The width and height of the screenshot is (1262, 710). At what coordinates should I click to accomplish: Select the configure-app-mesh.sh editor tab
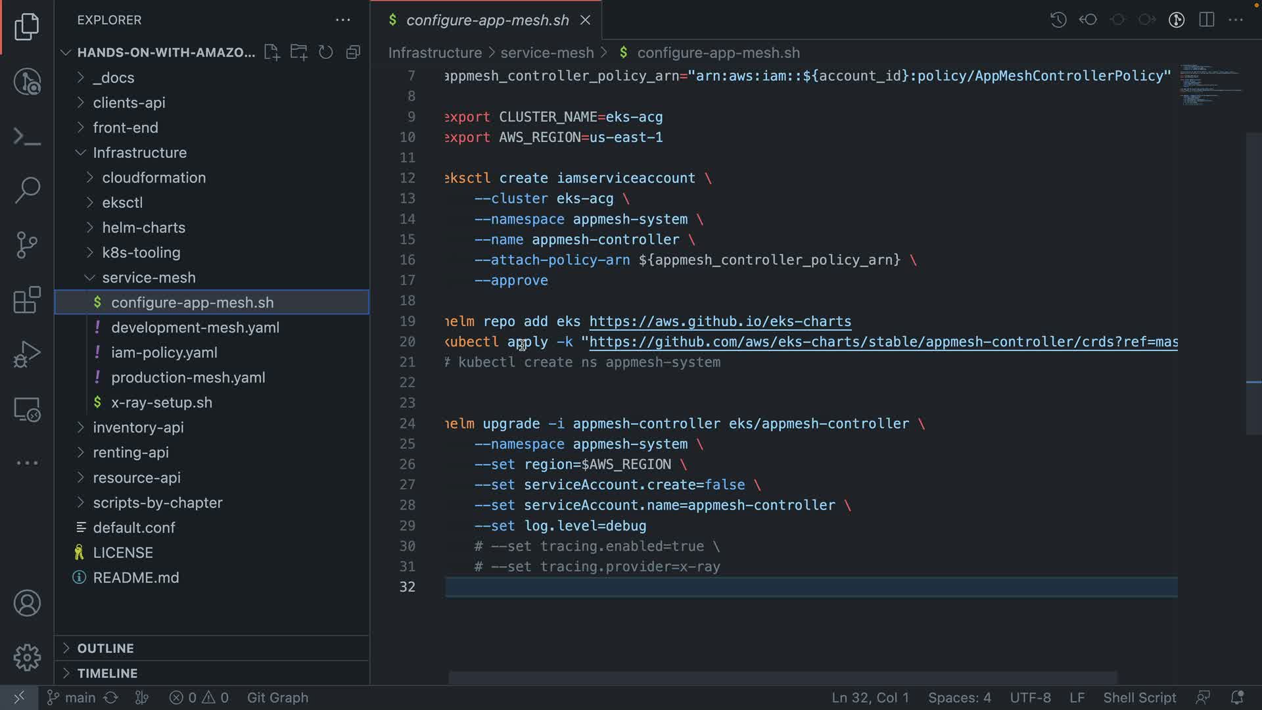(x=487, y=20)
